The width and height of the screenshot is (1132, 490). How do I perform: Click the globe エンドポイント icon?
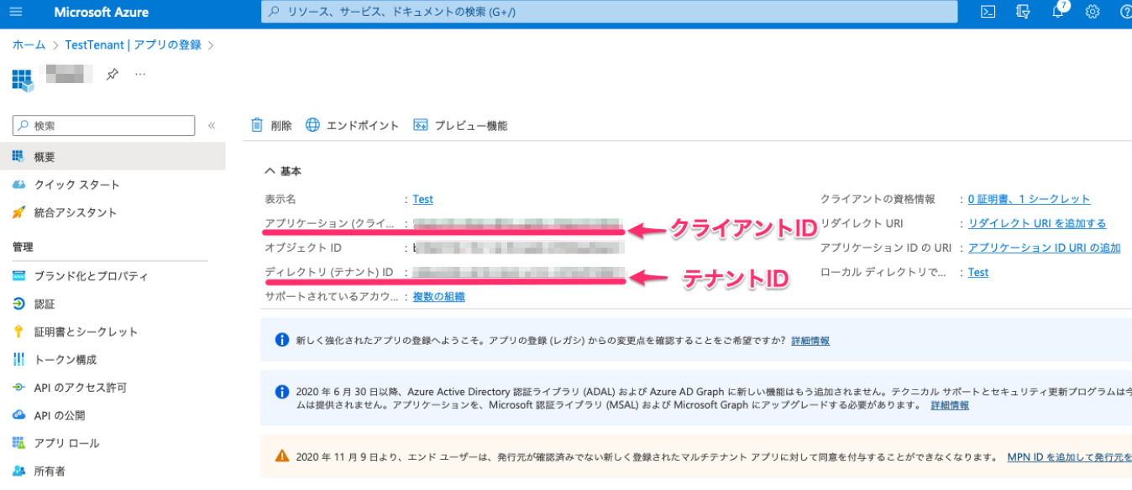tap(312, 125)
